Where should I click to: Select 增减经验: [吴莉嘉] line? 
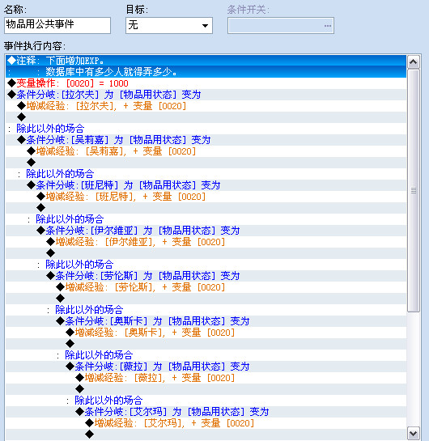(x=206, y=151)
